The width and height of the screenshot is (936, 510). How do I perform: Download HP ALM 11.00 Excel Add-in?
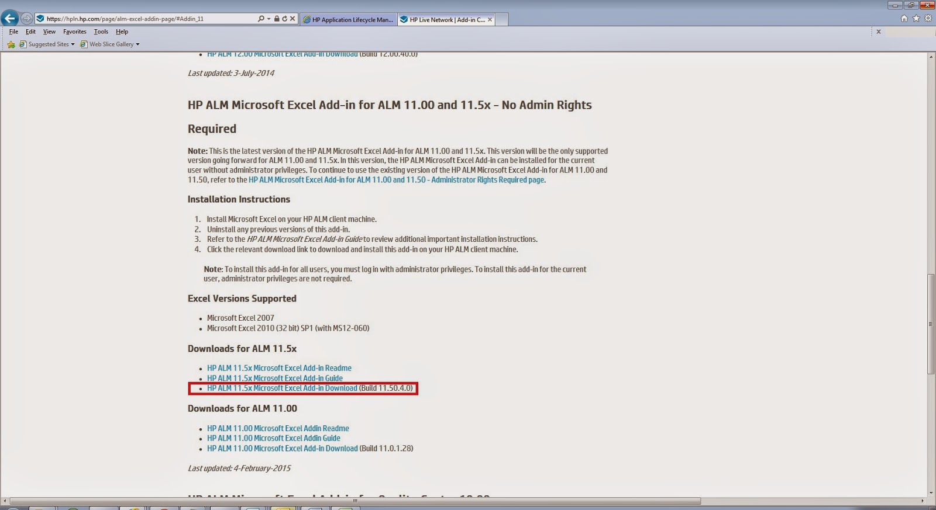pyautogui.click(x=283, y=449)
